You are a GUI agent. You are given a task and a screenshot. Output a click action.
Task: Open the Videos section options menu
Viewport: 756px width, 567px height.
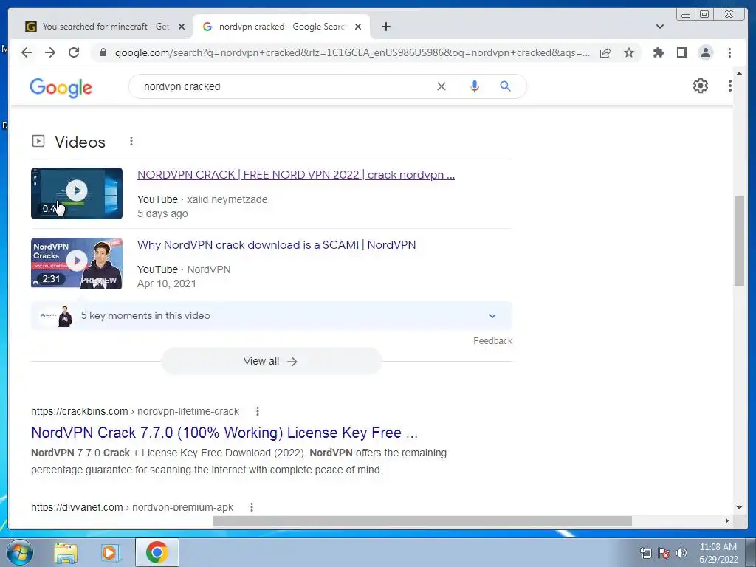(x=131, y=141)
